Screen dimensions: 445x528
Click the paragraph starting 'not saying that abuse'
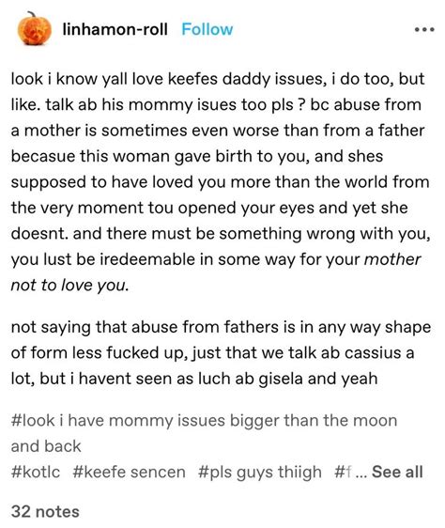[x=221, y=352]
